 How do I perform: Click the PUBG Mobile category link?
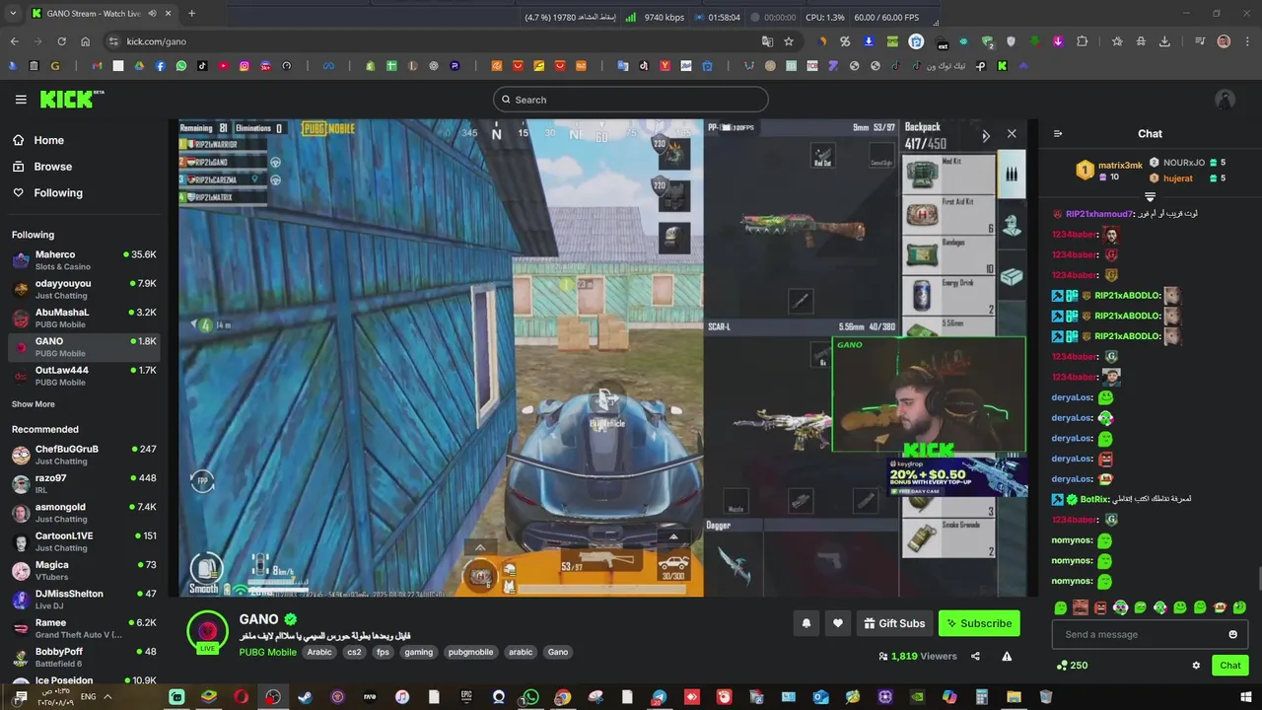[267, 652]
